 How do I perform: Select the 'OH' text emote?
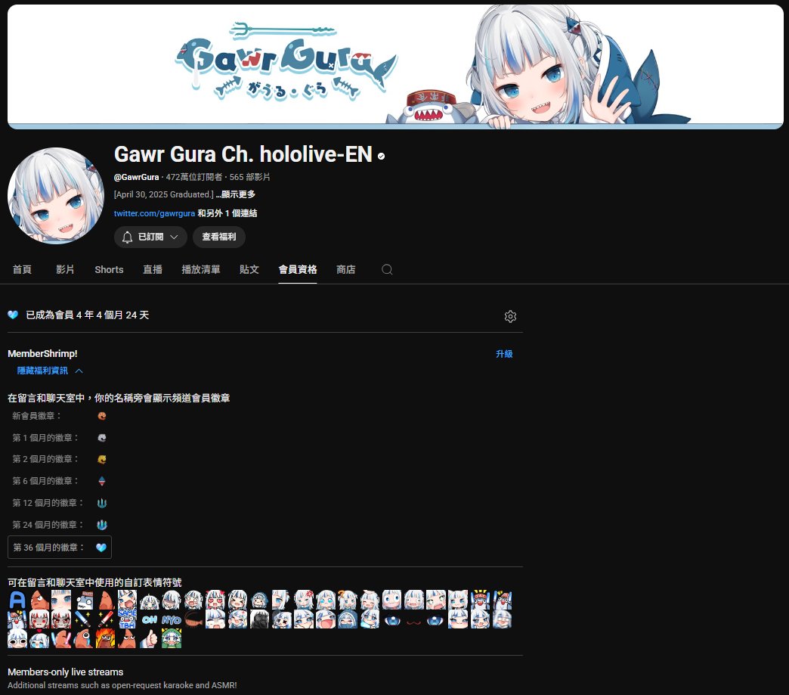point(150,619)
